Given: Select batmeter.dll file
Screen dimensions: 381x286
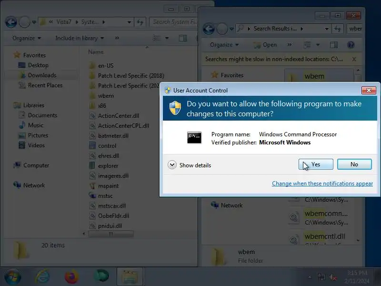Looking at the screenshot, I should point(109,136).
